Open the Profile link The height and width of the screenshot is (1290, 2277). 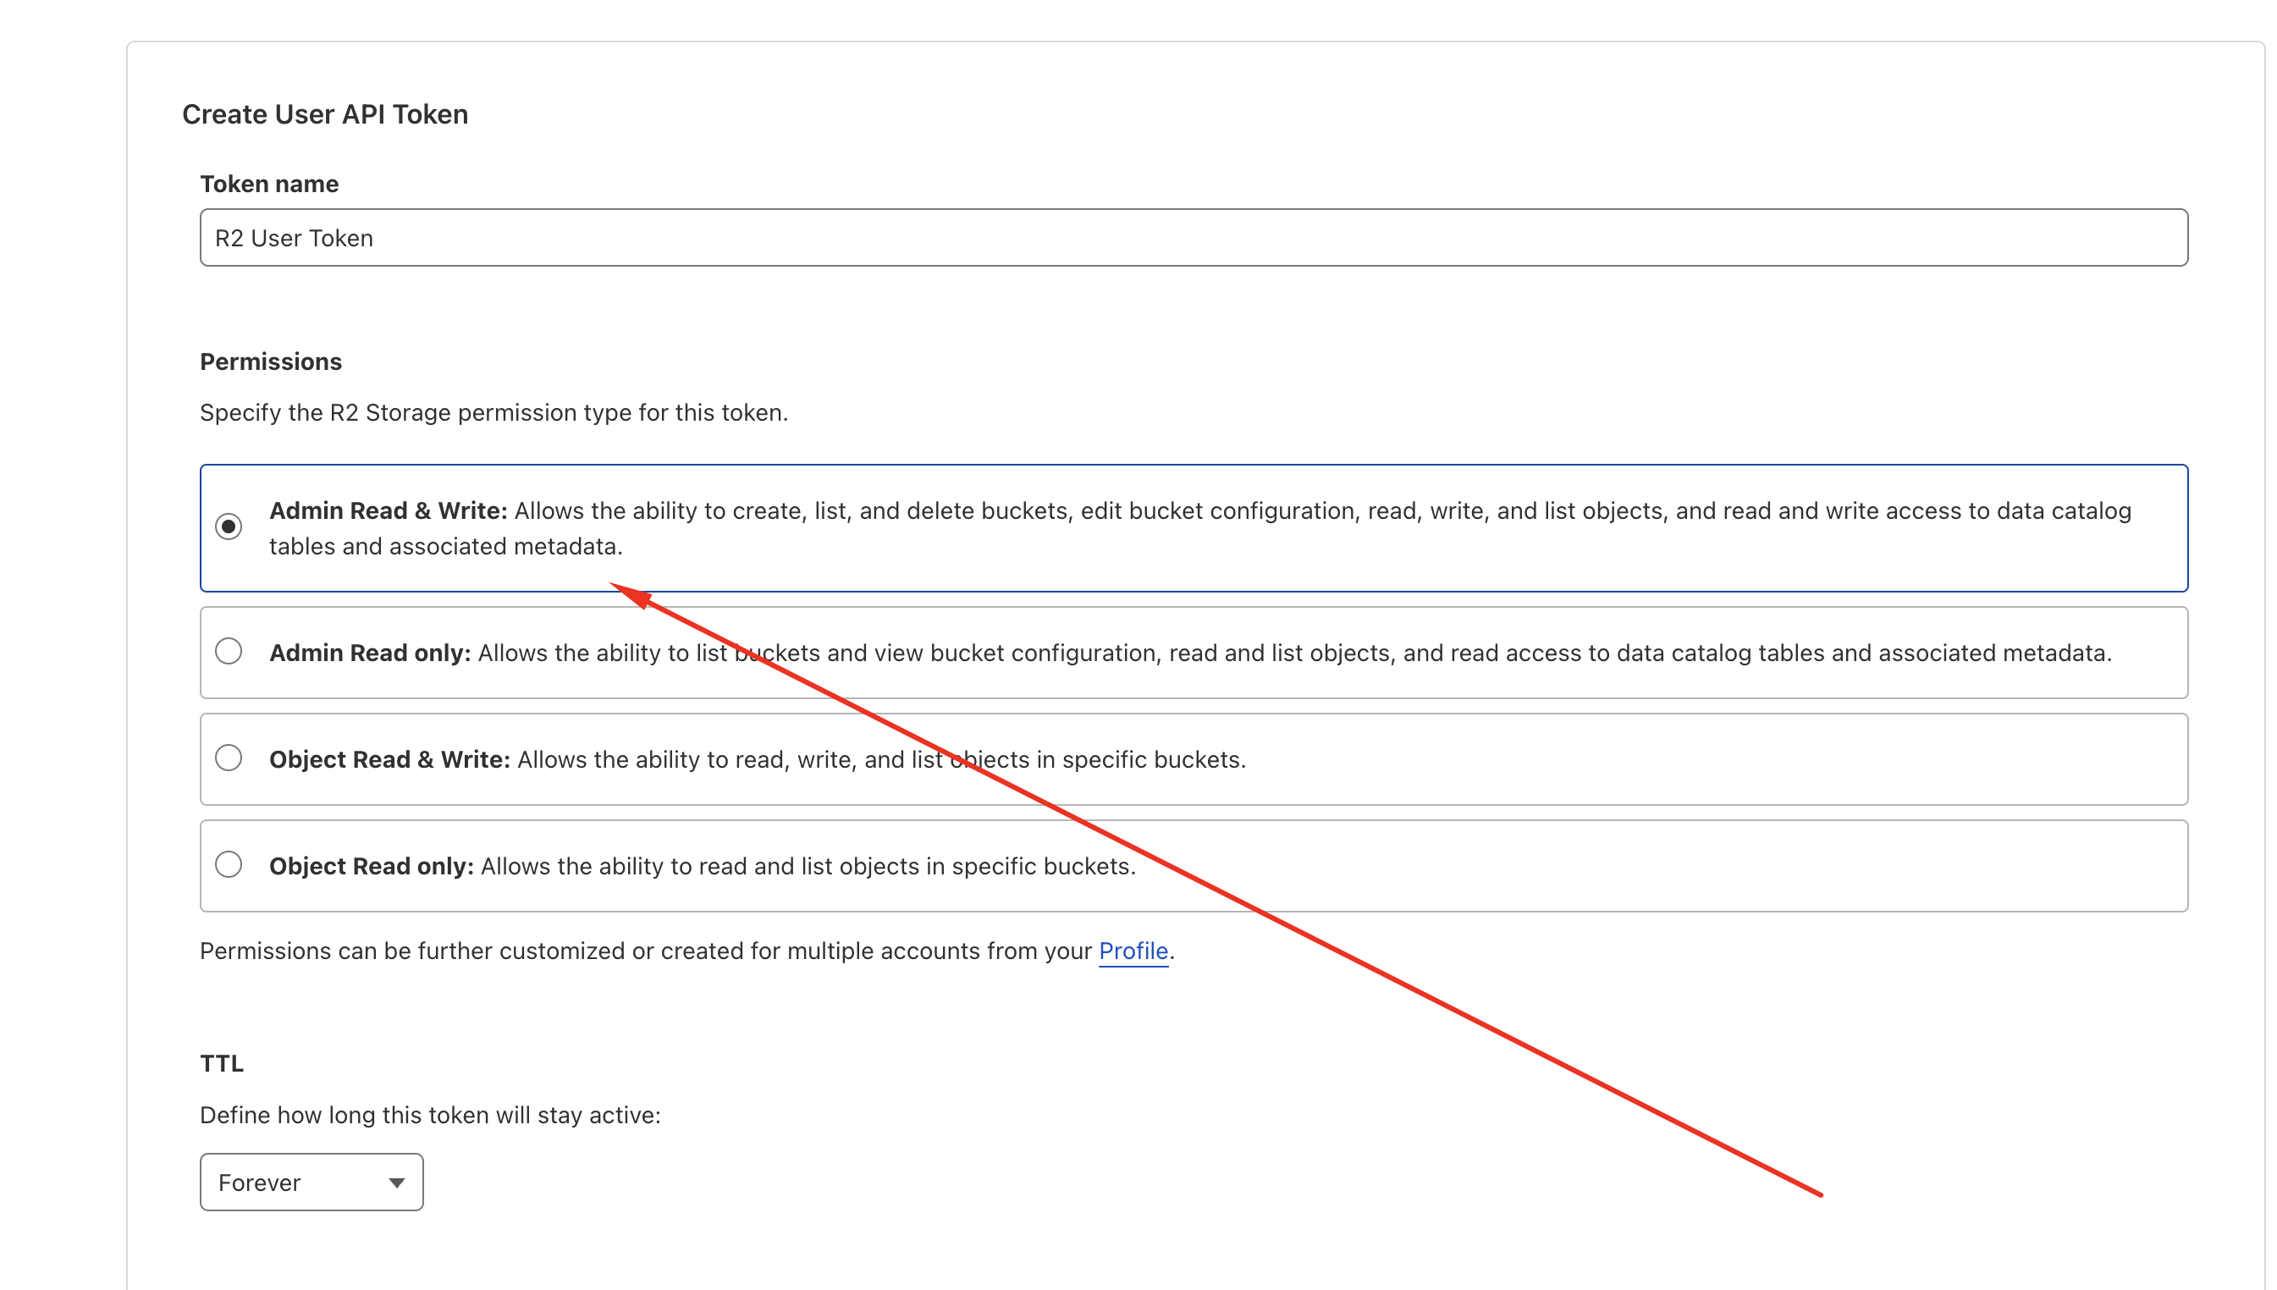1133,951
